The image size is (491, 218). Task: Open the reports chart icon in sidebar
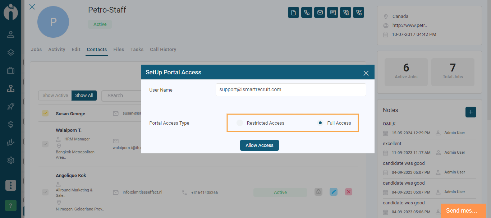pyautogui.click(x=11, y=142)
